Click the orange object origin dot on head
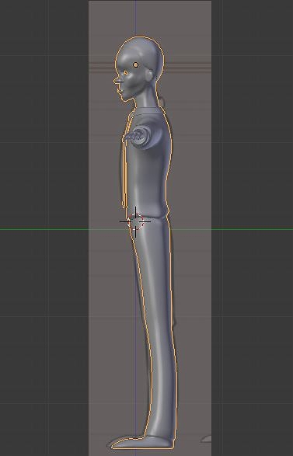293x456 pixels. click(x=135, y=64)
